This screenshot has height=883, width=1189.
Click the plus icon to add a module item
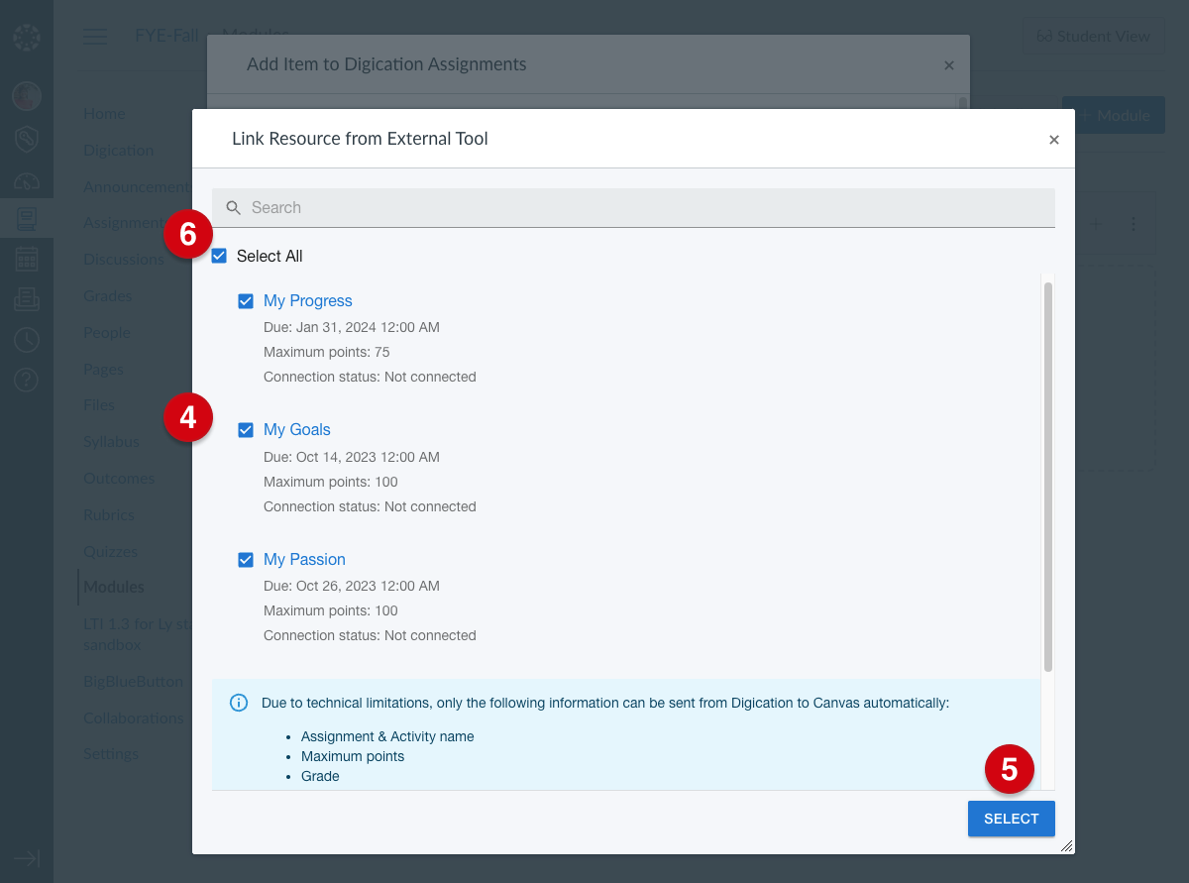tap(1096, 224)
